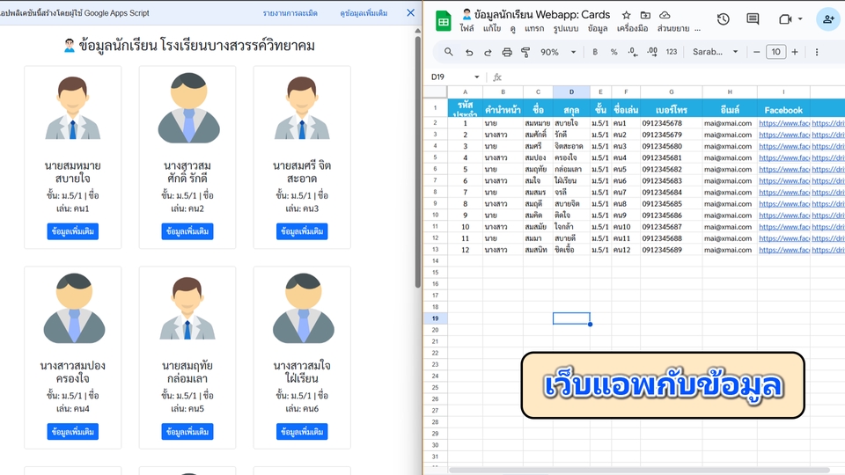
Task: Format cell as currency B
Action: 595,52
